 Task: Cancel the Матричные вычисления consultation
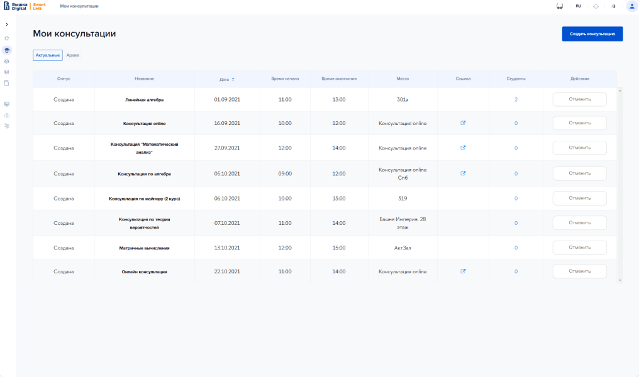(x=579, y=248)
